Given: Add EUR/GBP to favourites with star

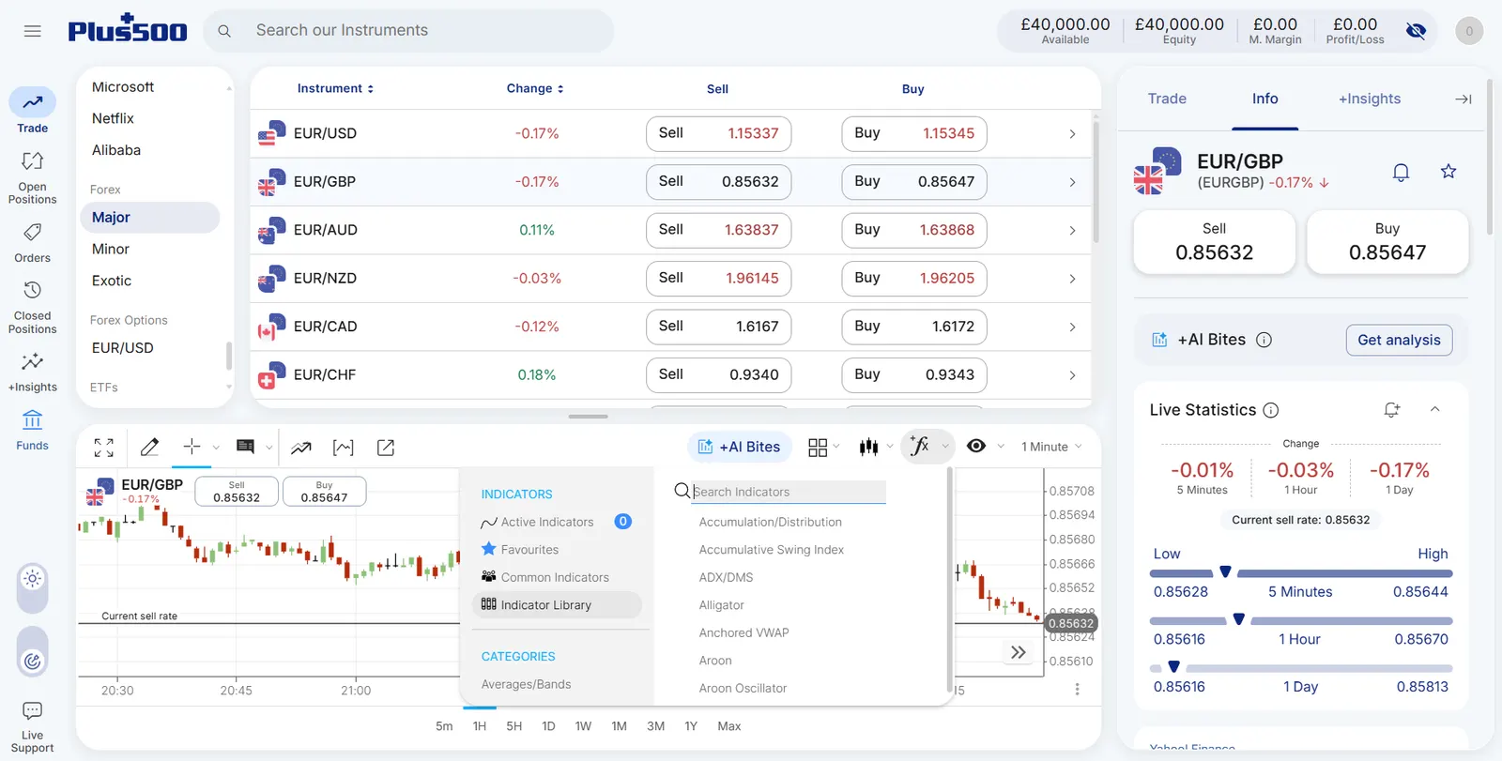Looking at the screenshot, I should (x=1448, y=172).
